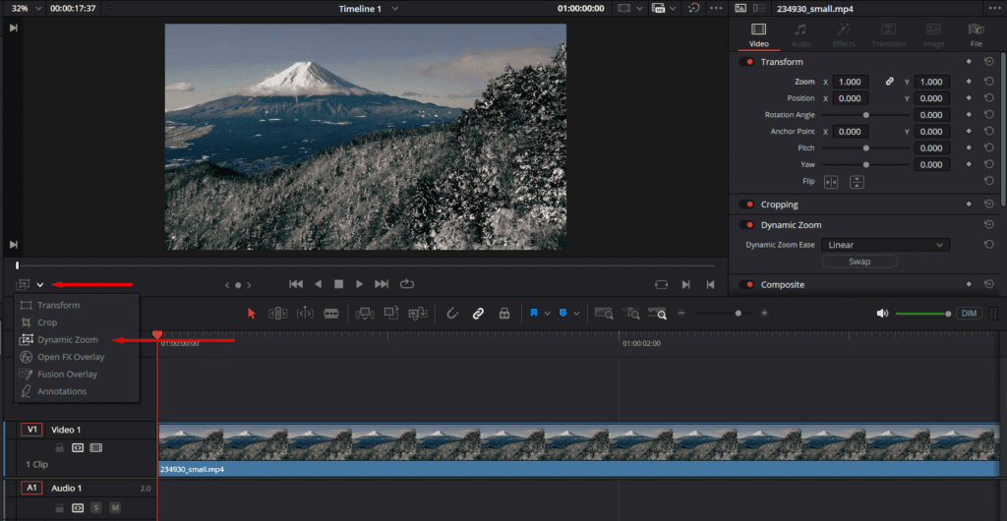Click the Overwrite Clip icon
The width and height of the screenshot is (1007, 521).
[391, 313]
